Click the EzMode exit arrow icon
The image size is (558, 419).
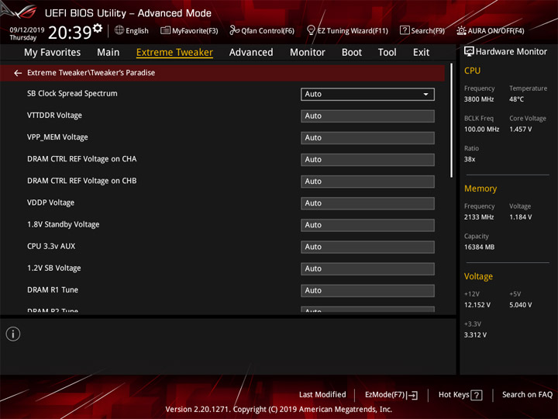(x=412, y=395)
